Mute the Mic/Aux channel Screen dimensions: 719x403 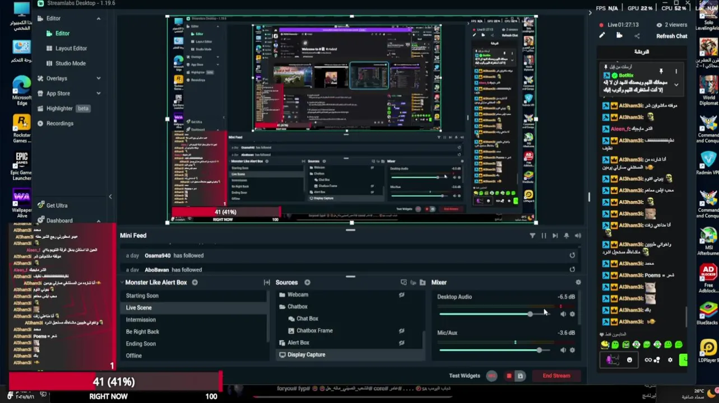click(x=563, y=350)
